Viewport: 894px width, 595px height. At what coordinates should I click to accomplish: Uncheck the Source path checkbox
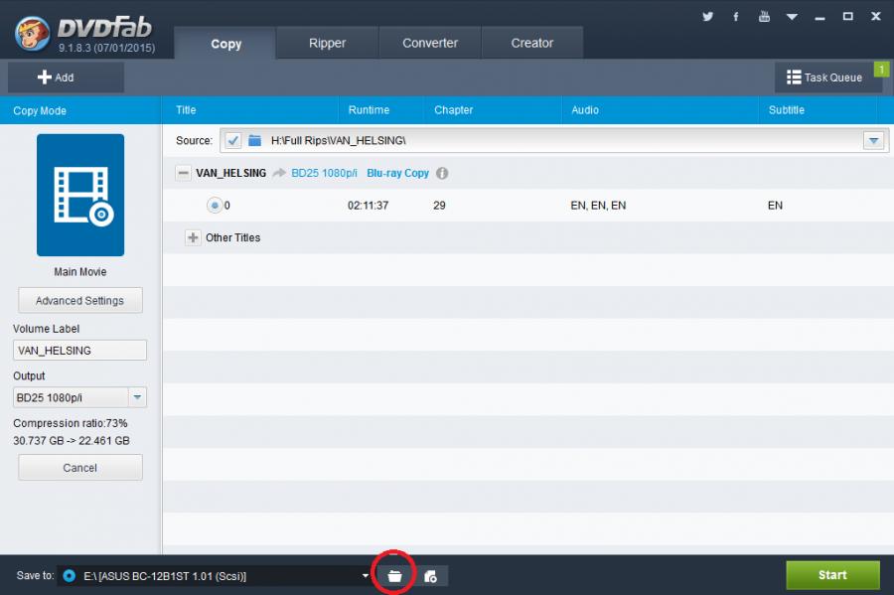click(232, 140)
